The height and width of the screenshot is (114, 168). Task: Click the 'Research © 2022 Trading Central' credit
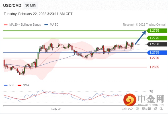point(144,25)
